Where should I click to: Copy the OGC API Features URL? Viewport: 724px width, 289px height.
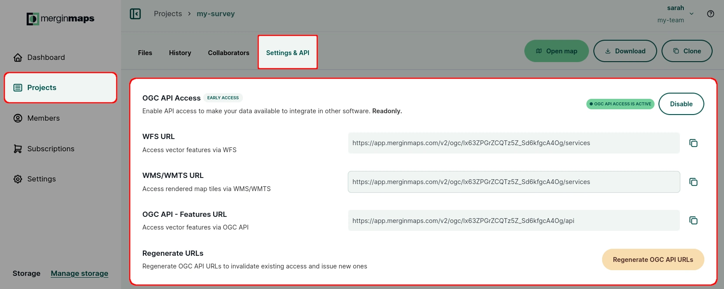693,220
